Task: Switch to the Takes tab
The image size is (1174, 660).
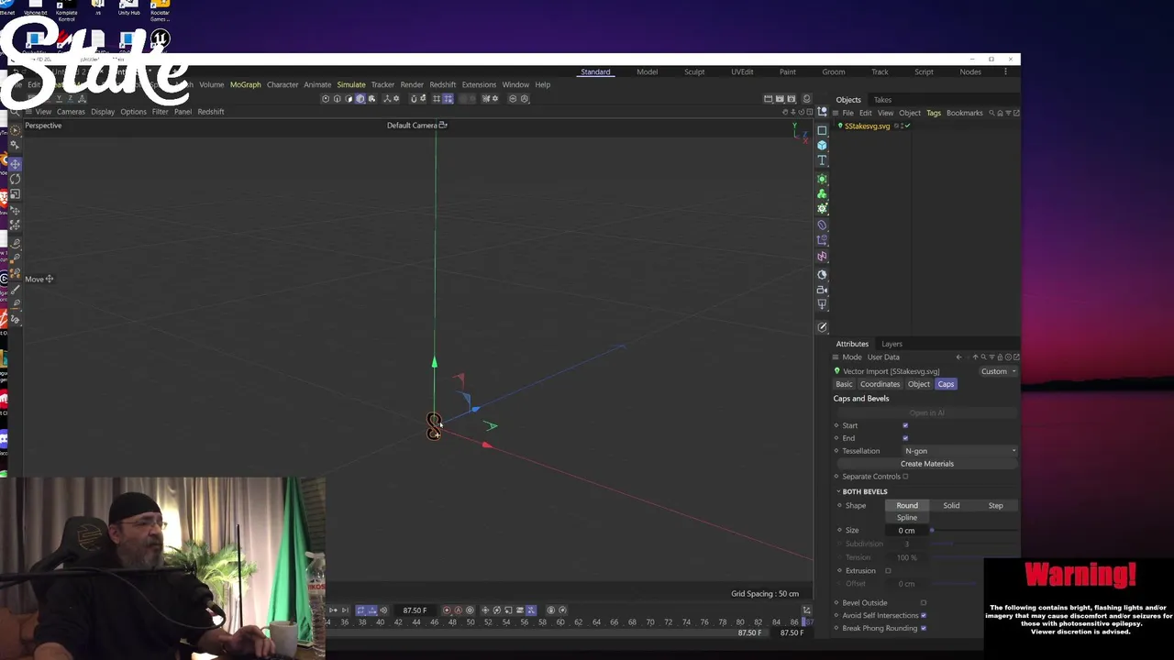Action: pos(882,100)
